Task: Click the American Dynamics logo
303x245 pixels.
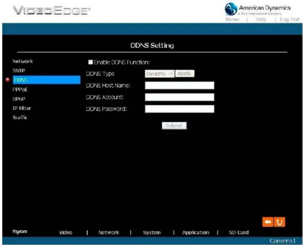Action: (x=258, y=9)
